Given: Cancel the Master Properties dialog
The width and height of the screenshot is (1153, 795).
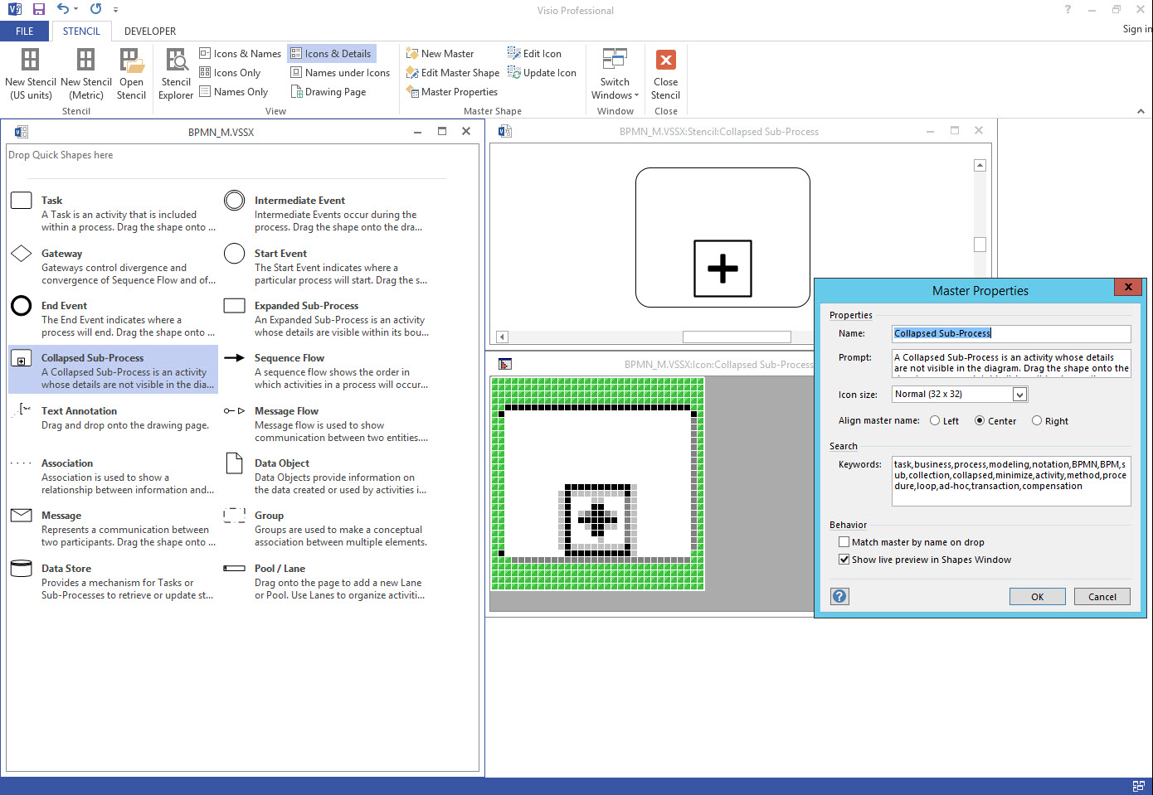Looking at the screenshot, I should [1102, 596].
